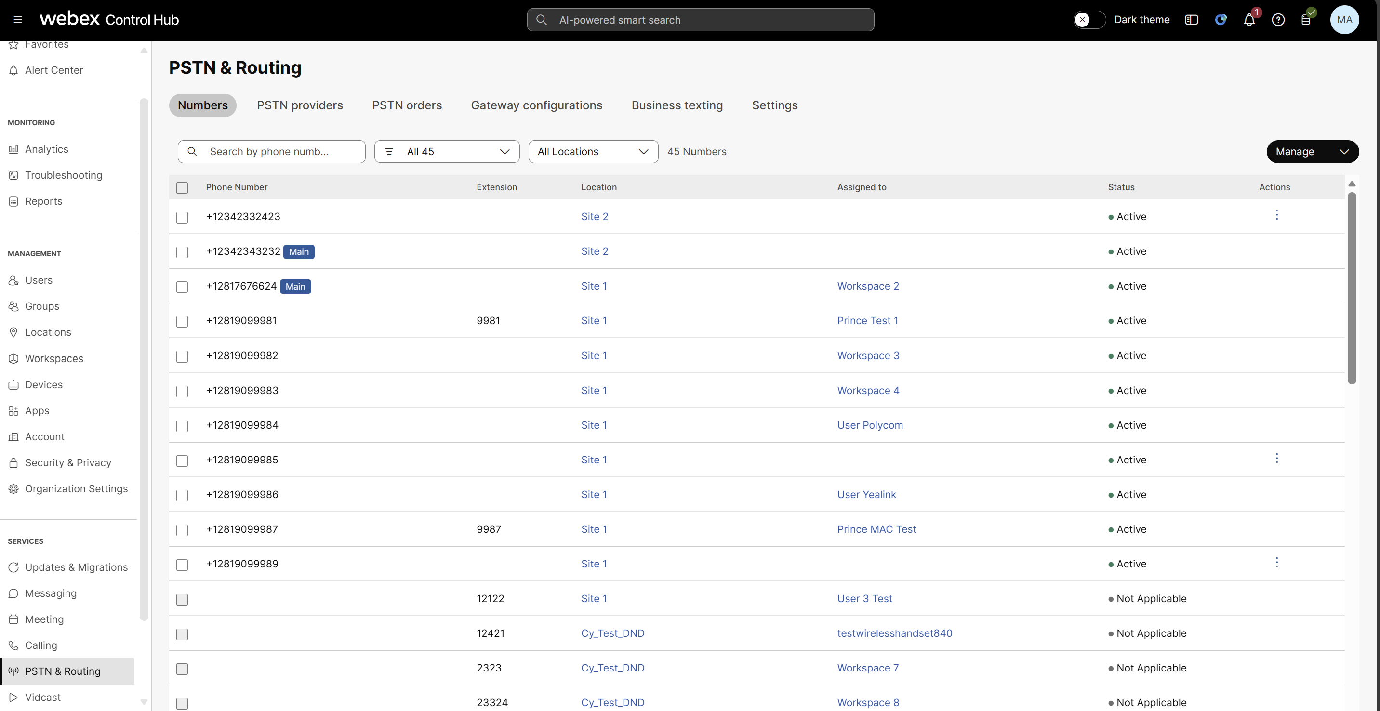Switch to the PSTN orders tab
The width and height of the screenshot is (1380, 711).
[407, 105]
